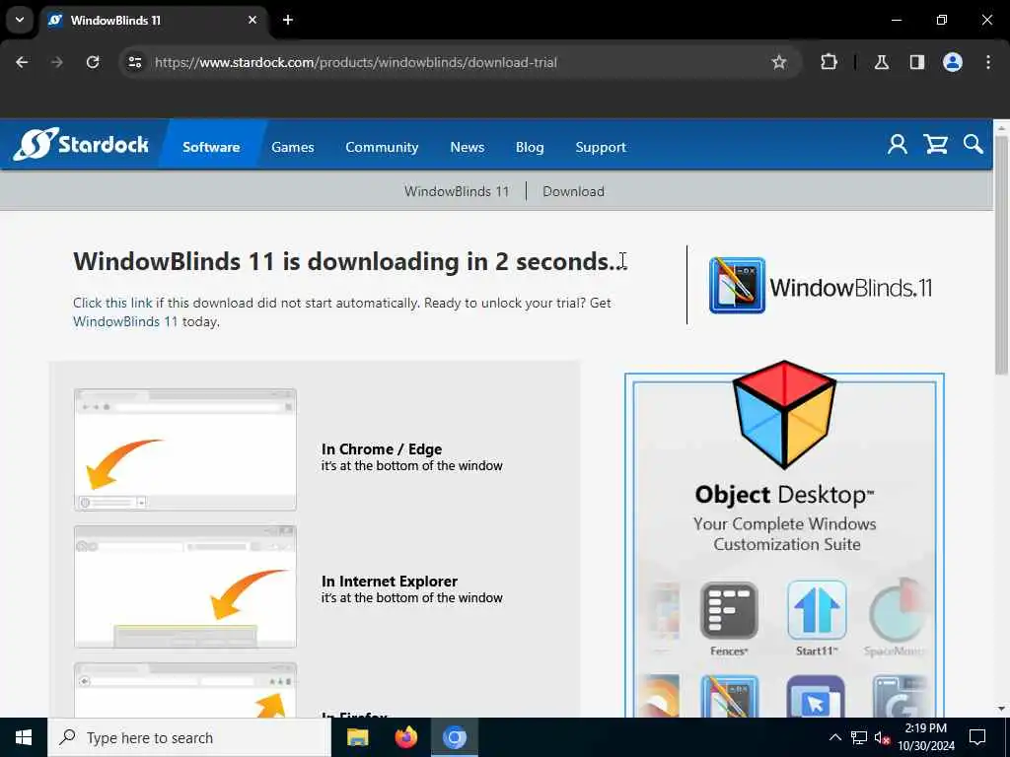Open the Support menu
This screenshot has height=757, width=1010.
[601, 147]
